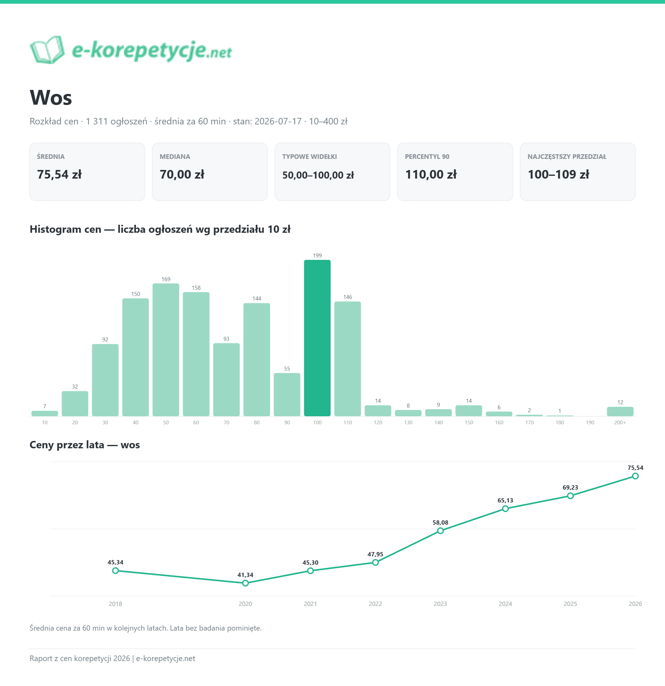Viewport: 665px width, 686px height.
Task: Click the 2018 data point 45,34
Action: (x=115, y=571)
